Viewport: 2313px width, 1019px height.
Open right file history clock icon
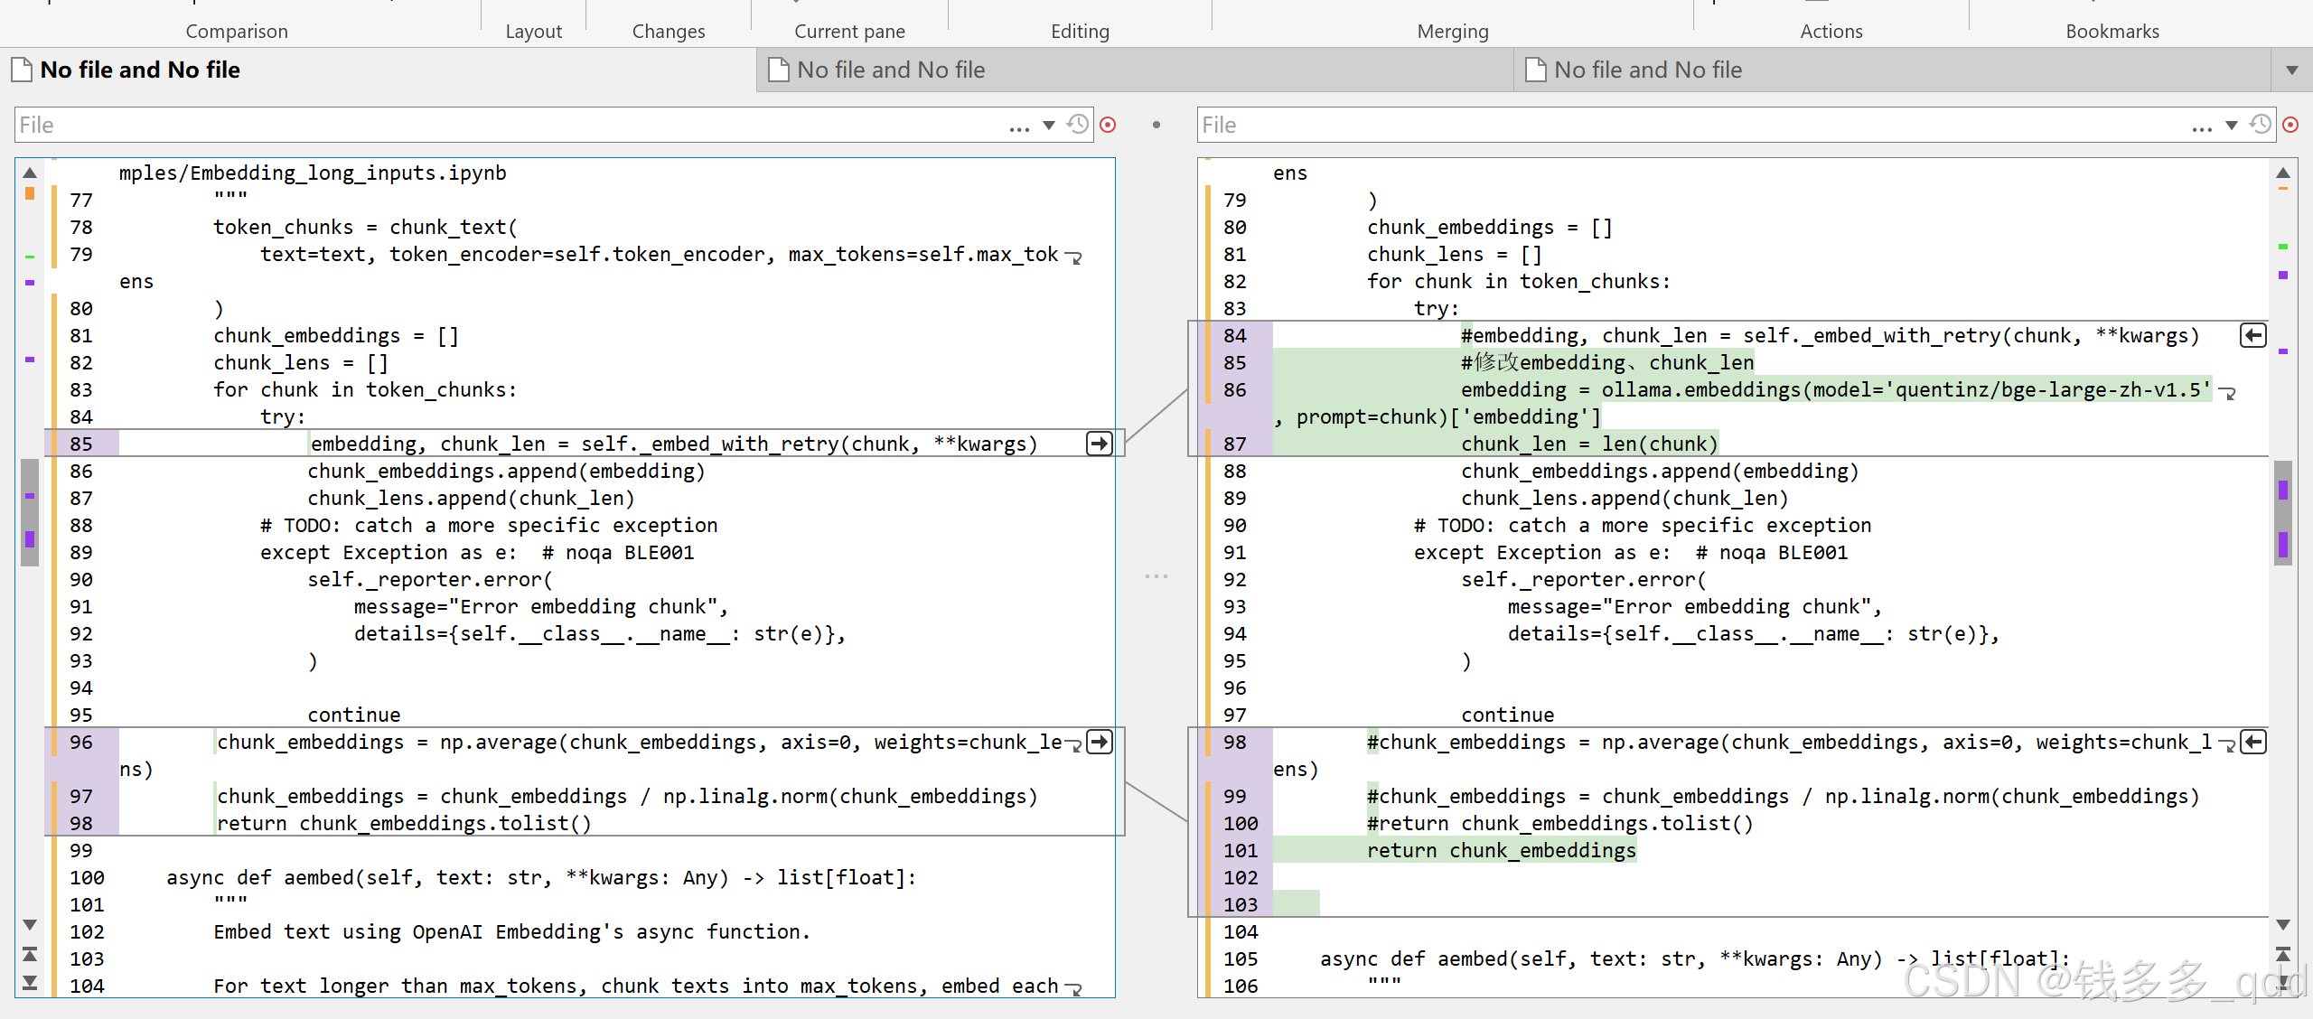point(2260,125)
